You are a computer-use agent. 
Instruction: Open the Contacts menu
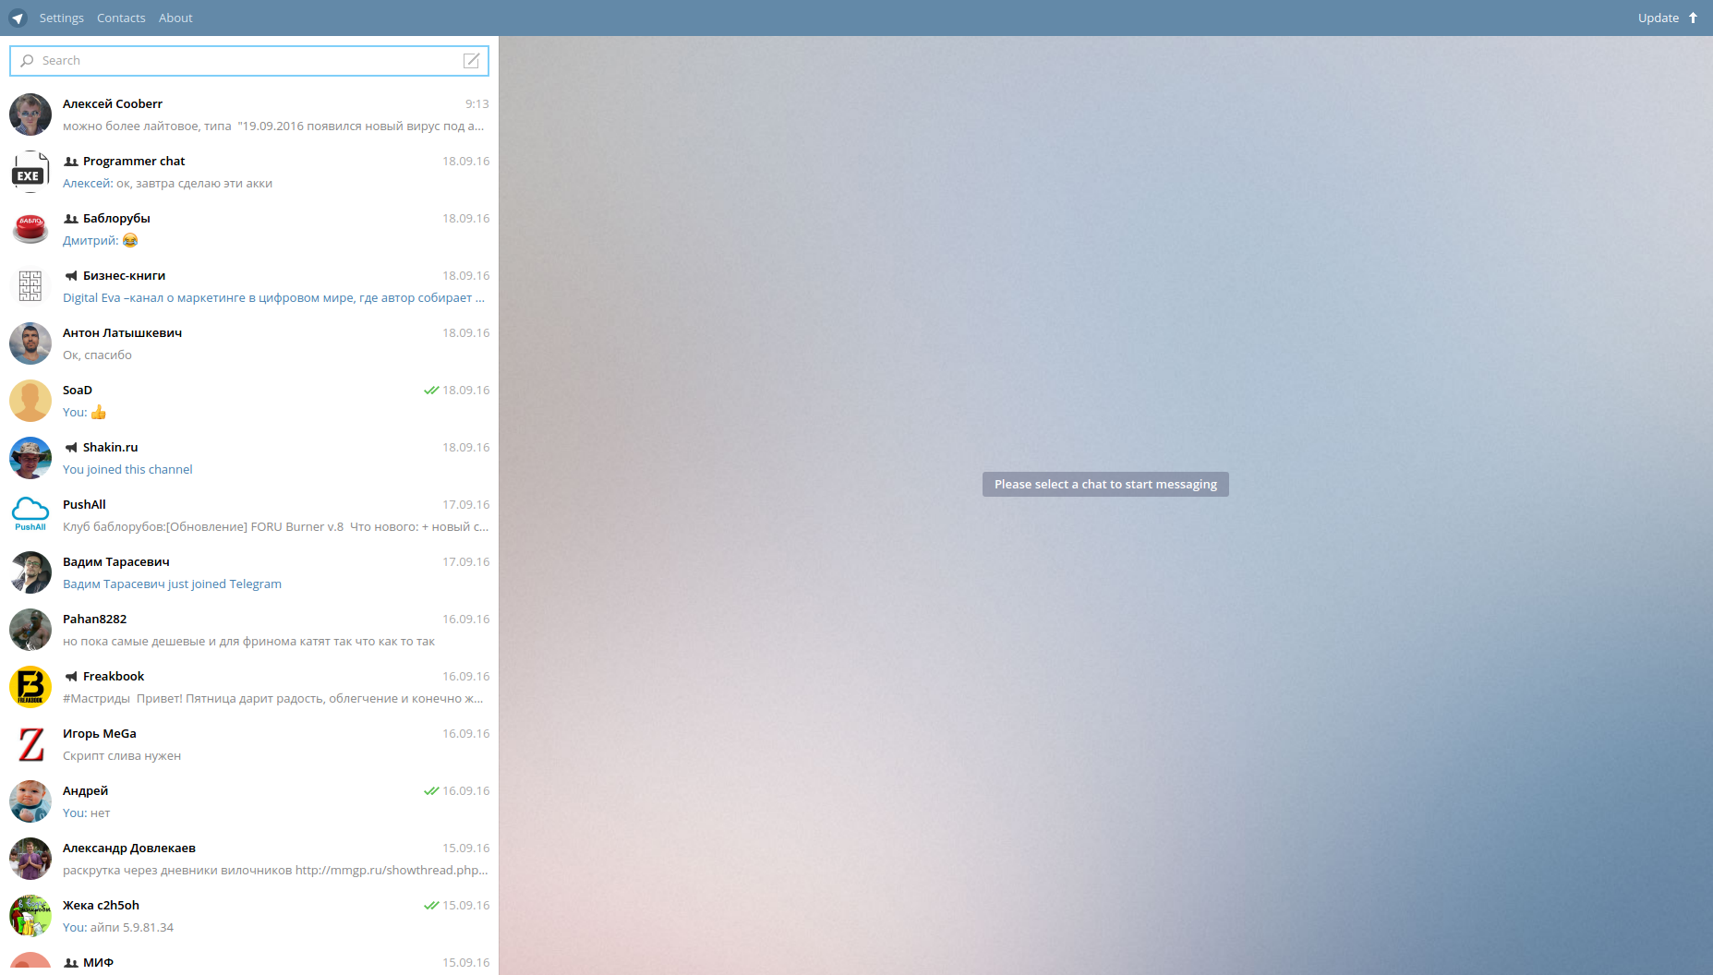121,18
